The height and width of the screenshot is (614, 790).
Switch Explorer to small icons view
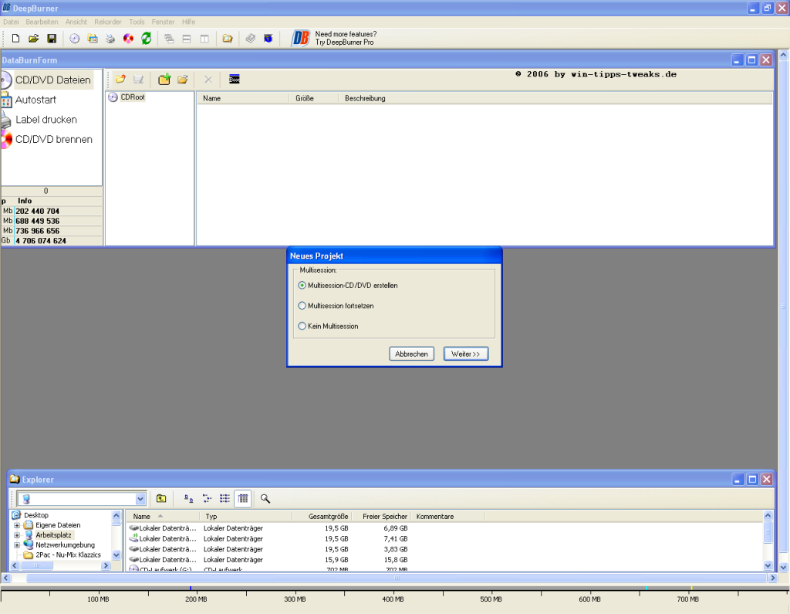coord(207,498)
